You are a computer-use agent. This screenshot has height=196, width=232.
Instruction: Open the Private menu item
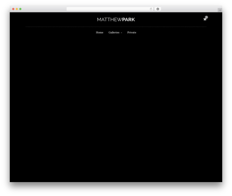(x=132, y=32)
